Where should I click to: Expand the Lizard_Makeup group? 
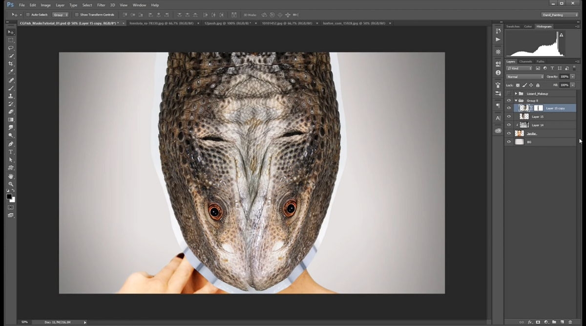click(x=516, y=93)
